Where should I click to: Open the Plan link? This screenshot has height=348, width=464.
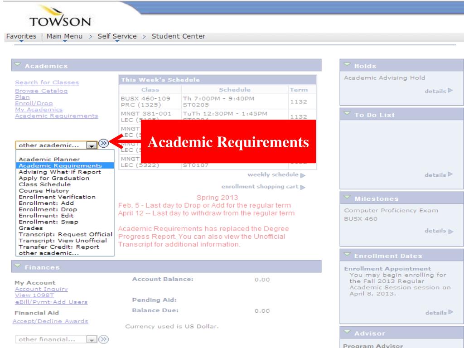point(22,97)
